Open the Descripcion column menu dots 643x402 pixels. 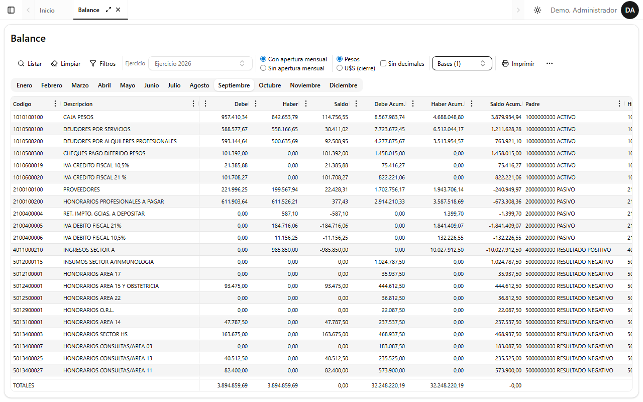[x=193, y=104]
